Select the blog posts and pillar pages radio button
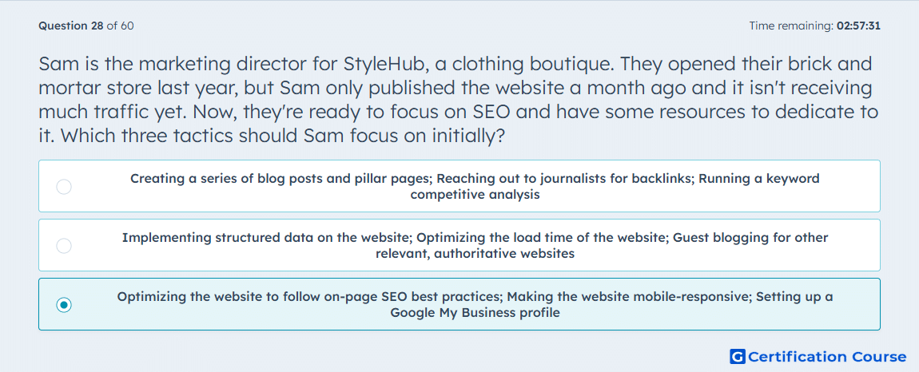The height and width of the screenshot is (372, 919). [x=64, y=187]
